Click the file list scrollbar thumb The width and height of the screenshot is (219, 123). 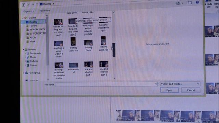click(114, 50)
